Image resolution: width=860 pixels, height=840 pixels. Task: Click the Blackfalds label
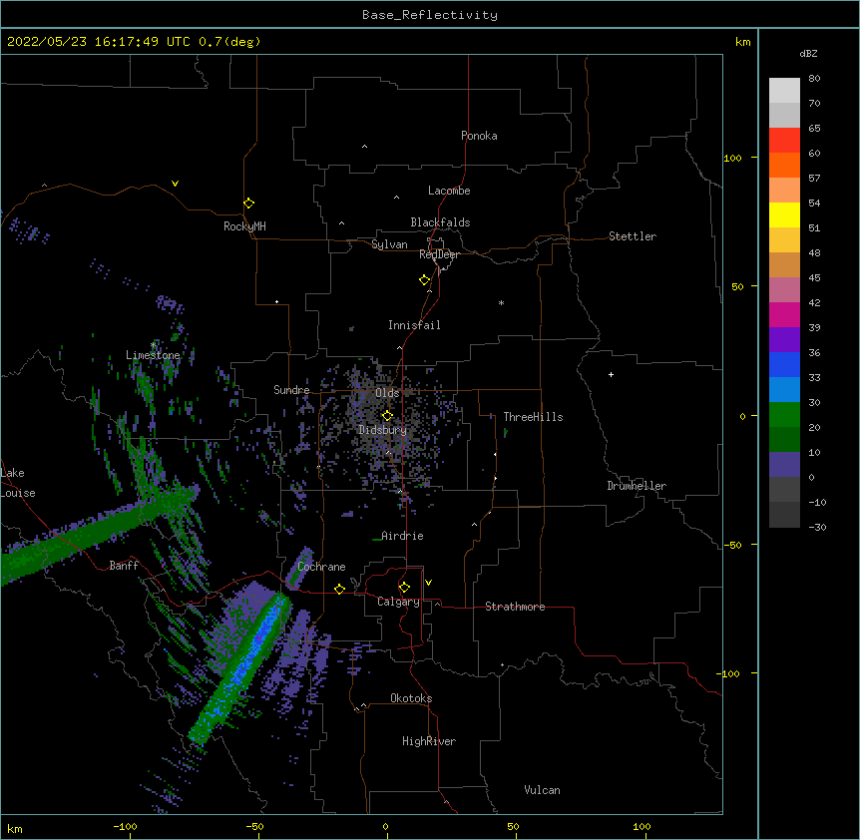click(x=440, y=222)
